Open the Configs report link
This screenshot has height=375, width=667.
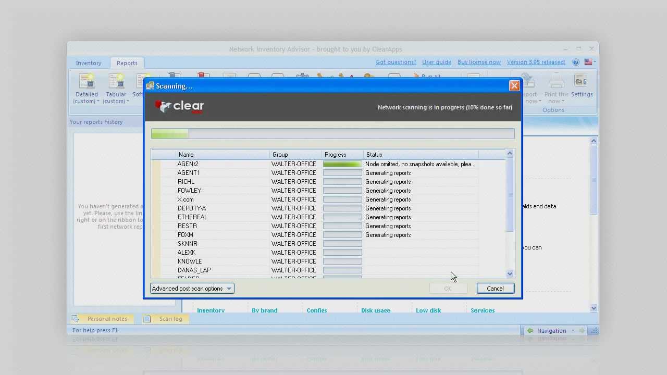[317, 310]
